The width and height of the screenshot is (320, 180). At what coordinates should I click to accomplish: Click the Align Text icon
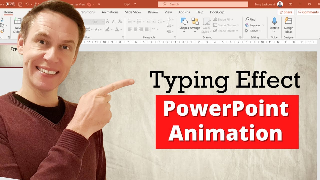[169, 25]
